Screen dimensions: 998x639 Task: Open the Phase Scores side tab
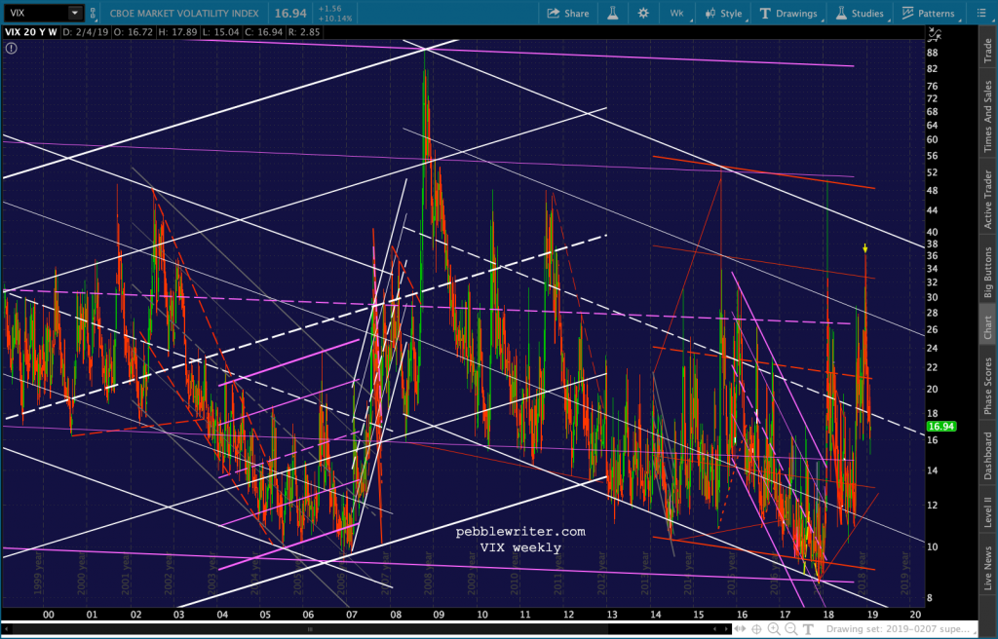pos(987,386)
